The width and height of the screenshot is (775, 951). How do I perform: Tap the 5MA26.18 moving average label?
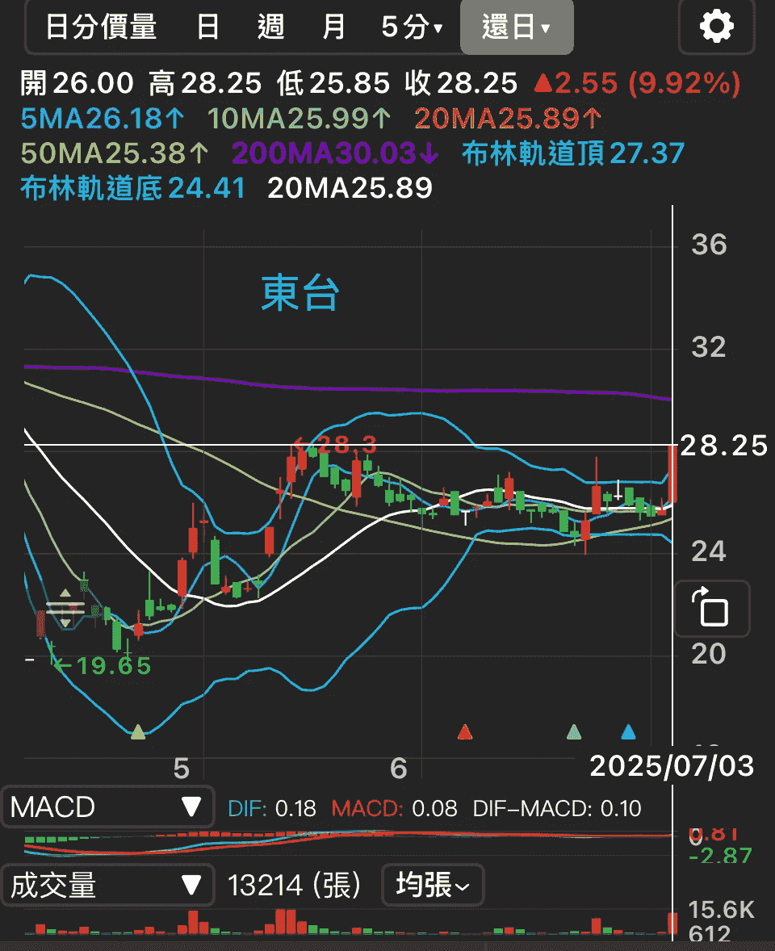coord(102,118)
